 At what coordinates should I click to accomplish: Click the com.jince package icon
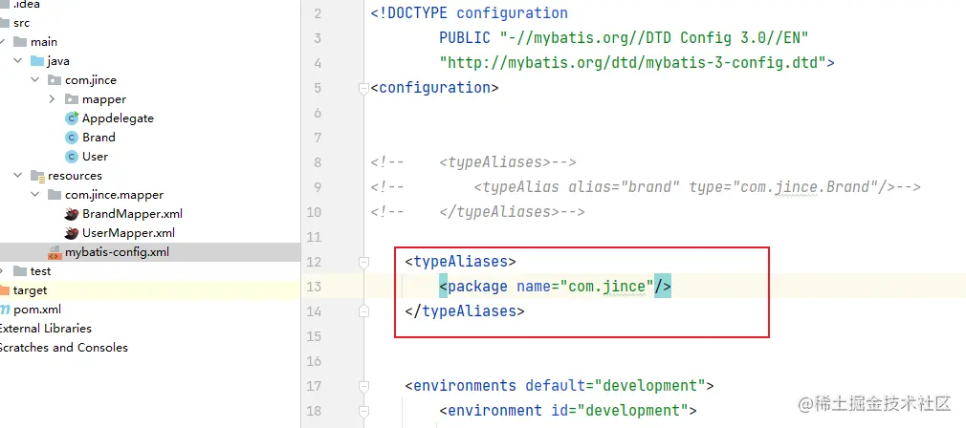(55, 80)
